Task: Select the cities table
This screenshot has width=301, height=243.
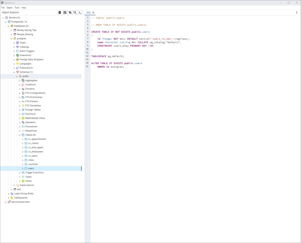Action: (31, 160)
